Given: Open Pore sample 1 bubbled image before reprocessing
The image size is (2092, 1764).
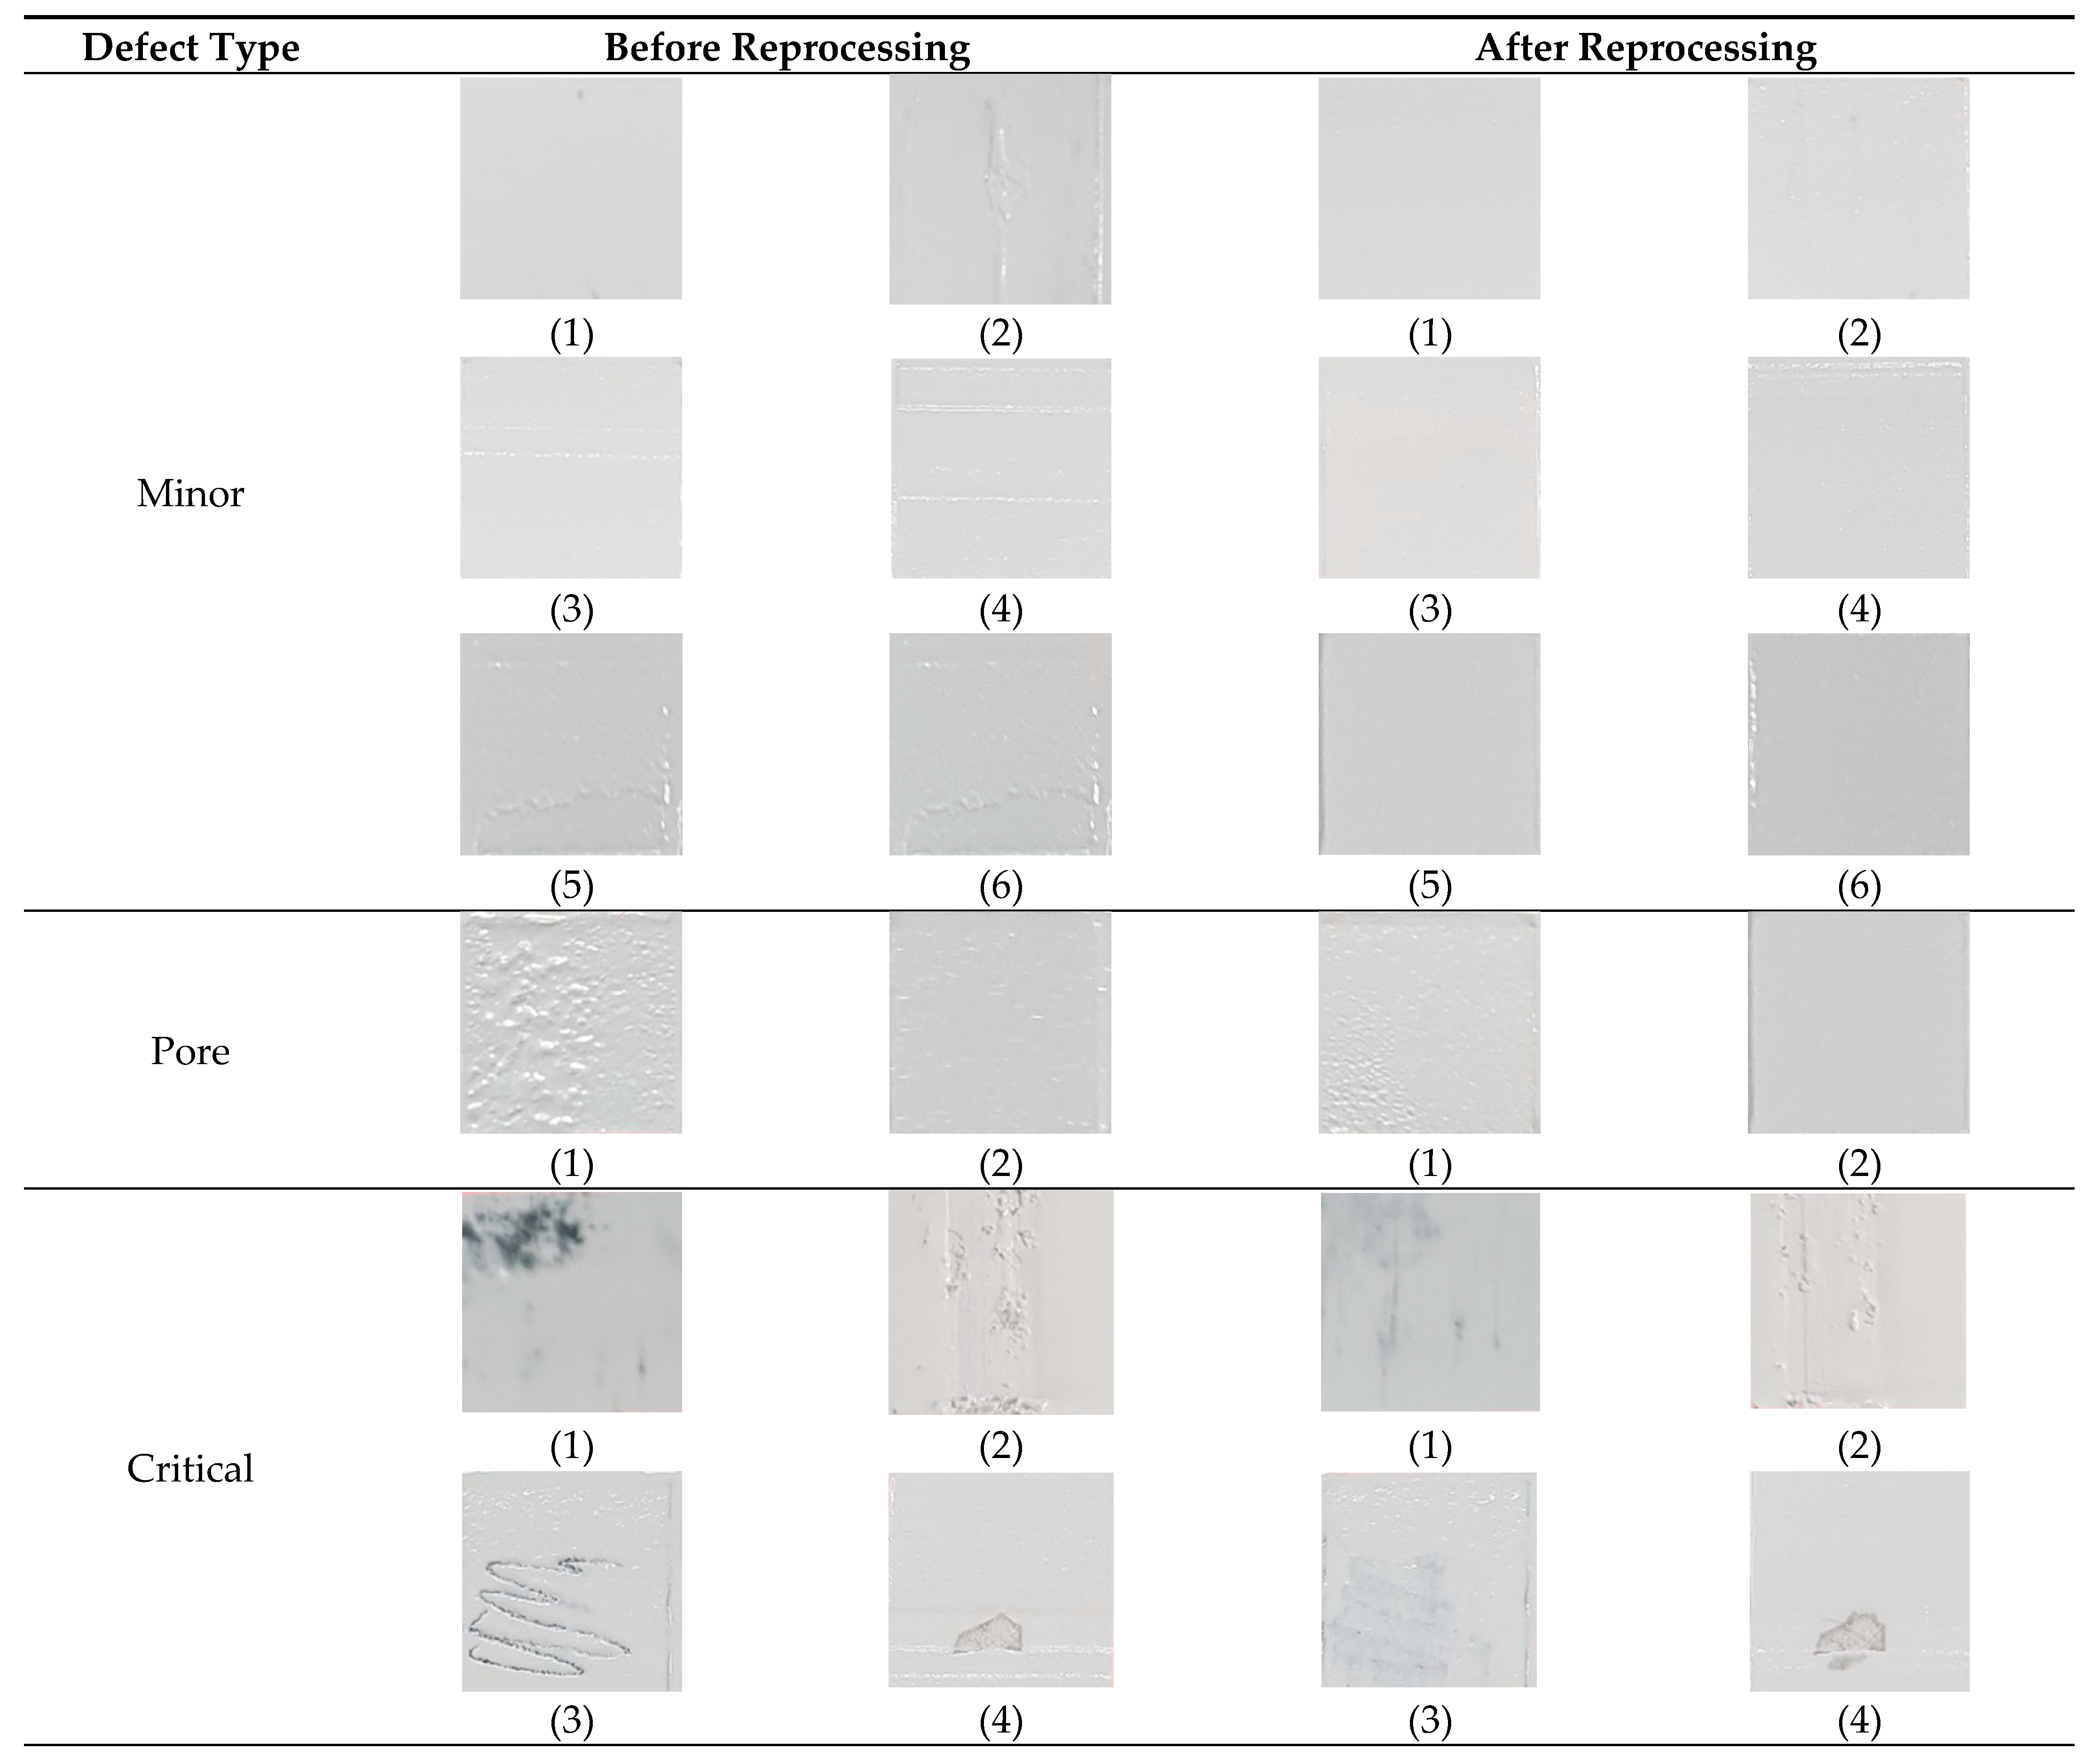Looking at the screenshot, I should (571, 1022).
